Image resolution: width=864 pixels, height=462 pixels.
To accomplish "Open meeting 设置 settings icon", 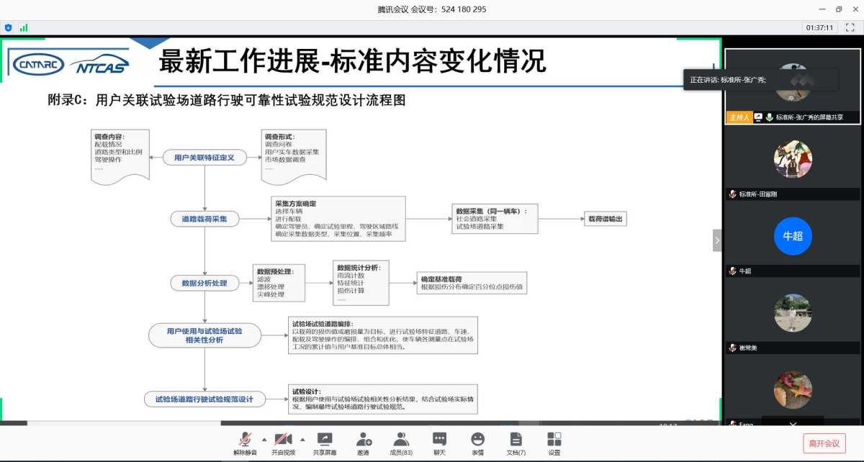I will (554, 440).
